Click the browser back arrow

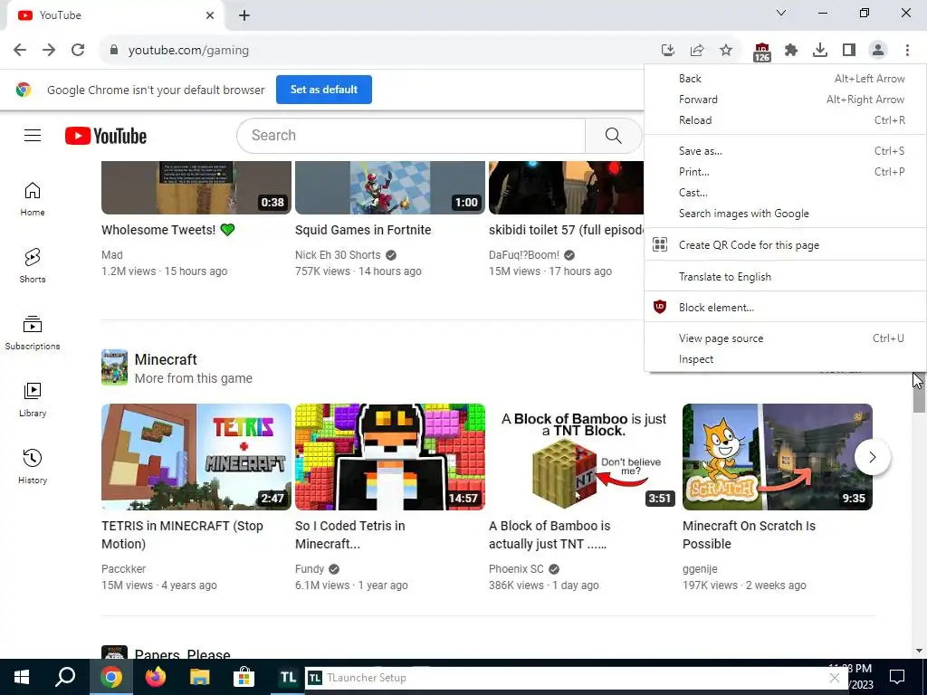[20, 51]
